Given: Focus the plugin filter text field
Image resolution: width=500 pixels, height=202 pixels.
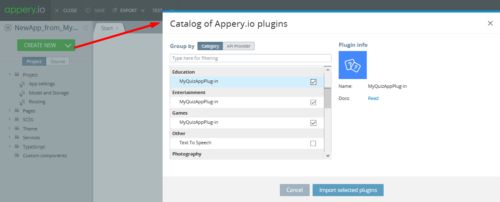Looking at the screenshot, I should tap(251, 58).
